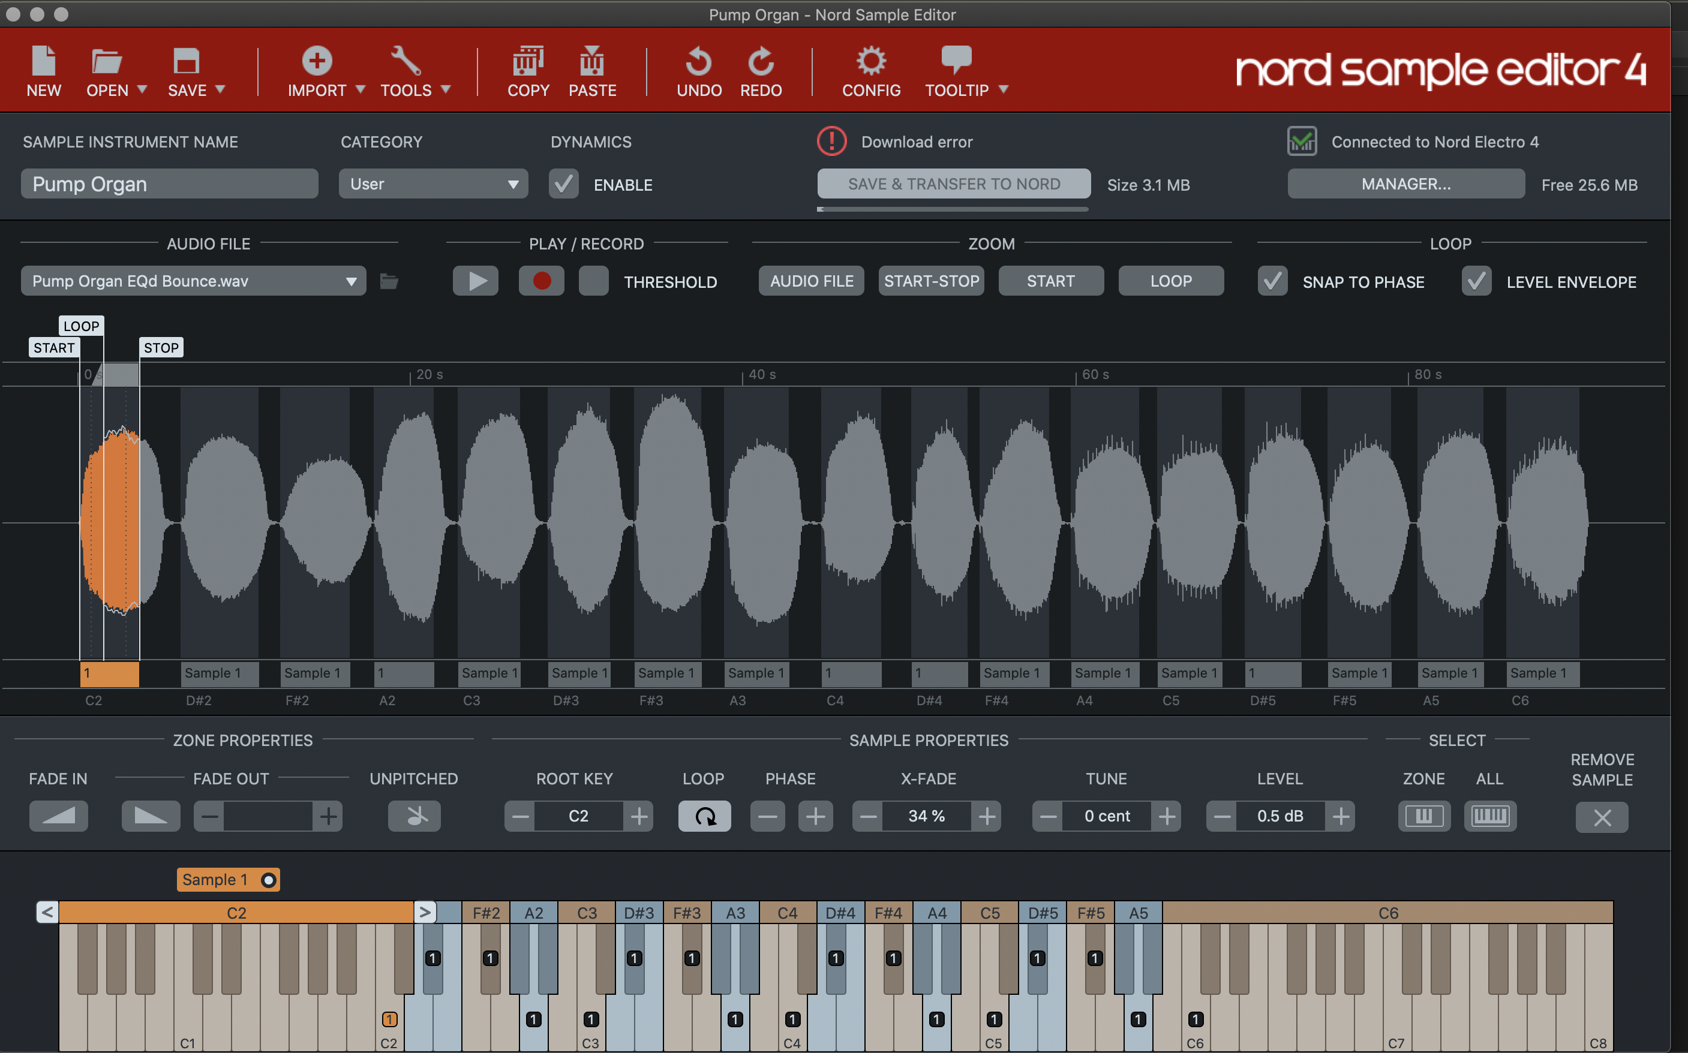Open the OPEN dropdown arrow
Image resolution: width=1688 pixels, height=1053 pixels.
142,90
